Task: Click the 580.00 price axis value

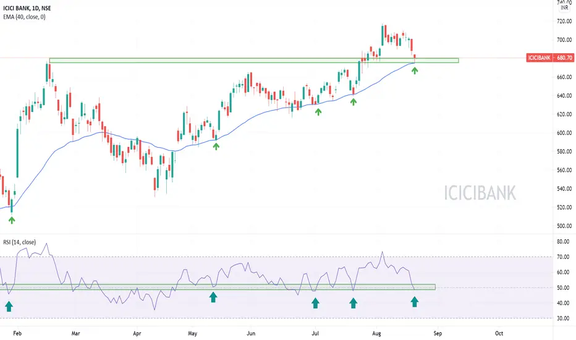Action: [x=564, y=151]
